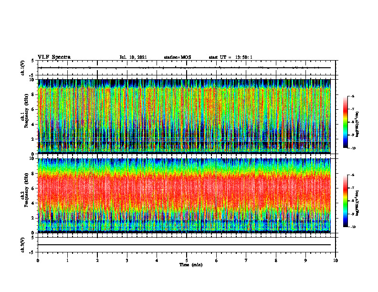
Task: Click the time axis tick label "10"
Action: 336,261
